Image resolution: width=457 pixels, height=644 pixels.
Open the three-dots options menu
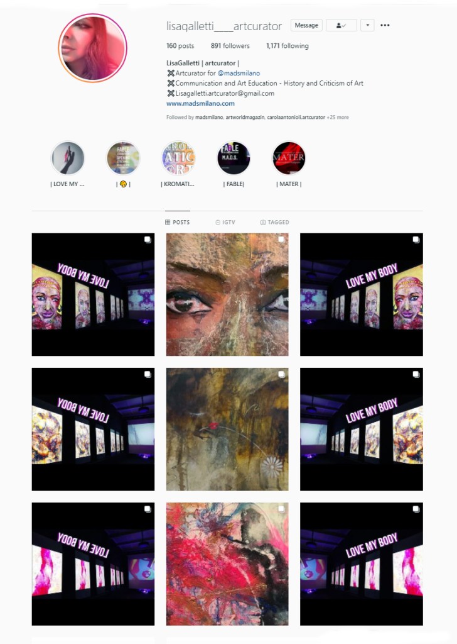tap(384, 25)
